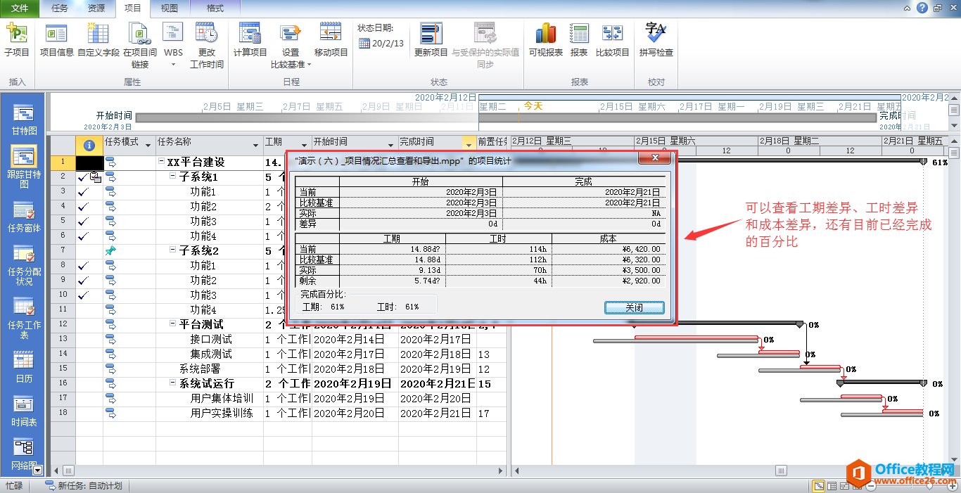Collapse the 平台测试 task group

point(173,324)
